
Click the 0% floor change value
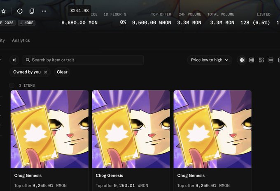(123, 22)
